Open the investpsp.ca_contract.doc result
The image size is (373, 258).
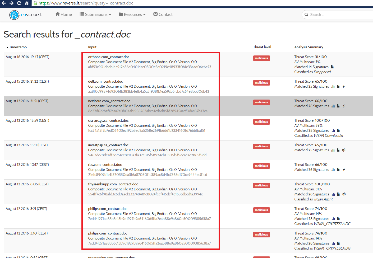(x=108, y=145)
